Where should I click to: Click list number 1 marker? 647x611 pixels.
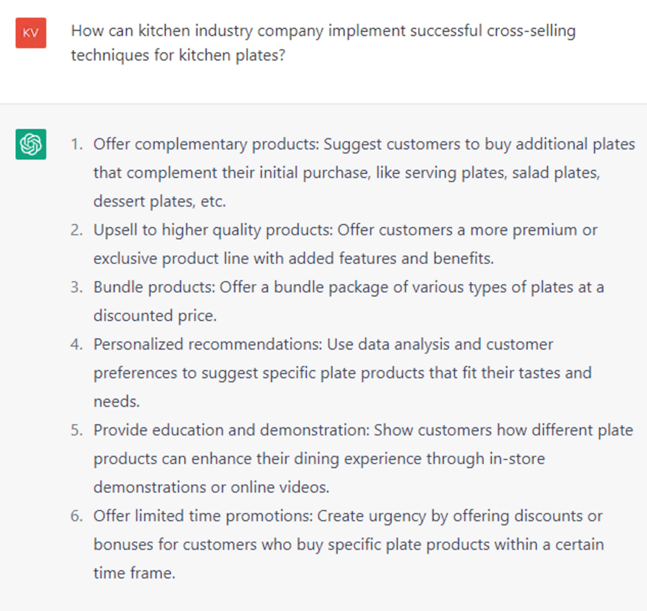click(76, 145)
